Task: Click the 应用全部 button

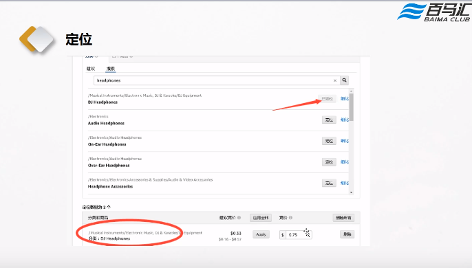Action: click(261, 218)
